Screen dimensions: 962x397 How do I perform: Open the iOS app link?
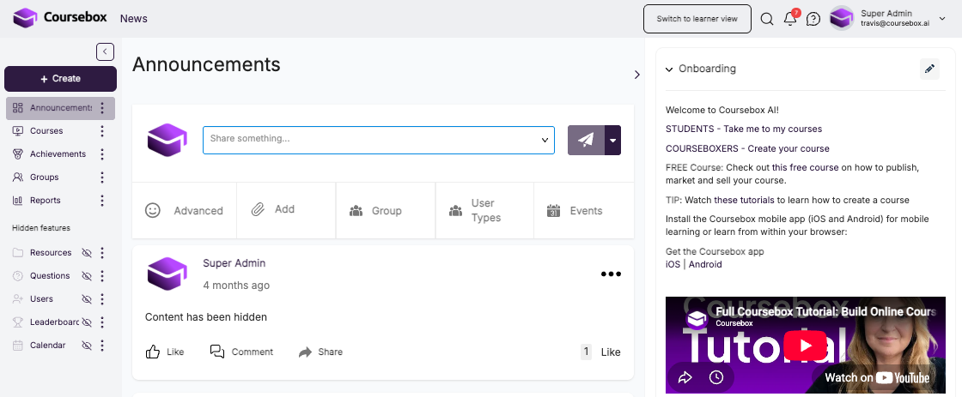pyautogui.click(x=673, y=265)
